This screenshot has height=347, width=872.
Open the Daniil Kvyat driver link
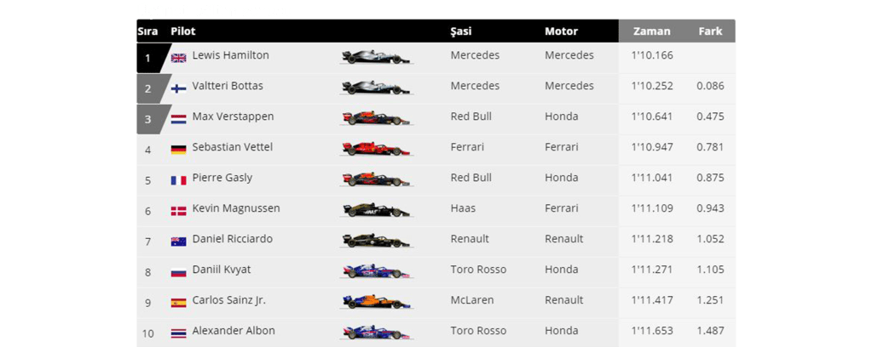click(x=221, y=270)
